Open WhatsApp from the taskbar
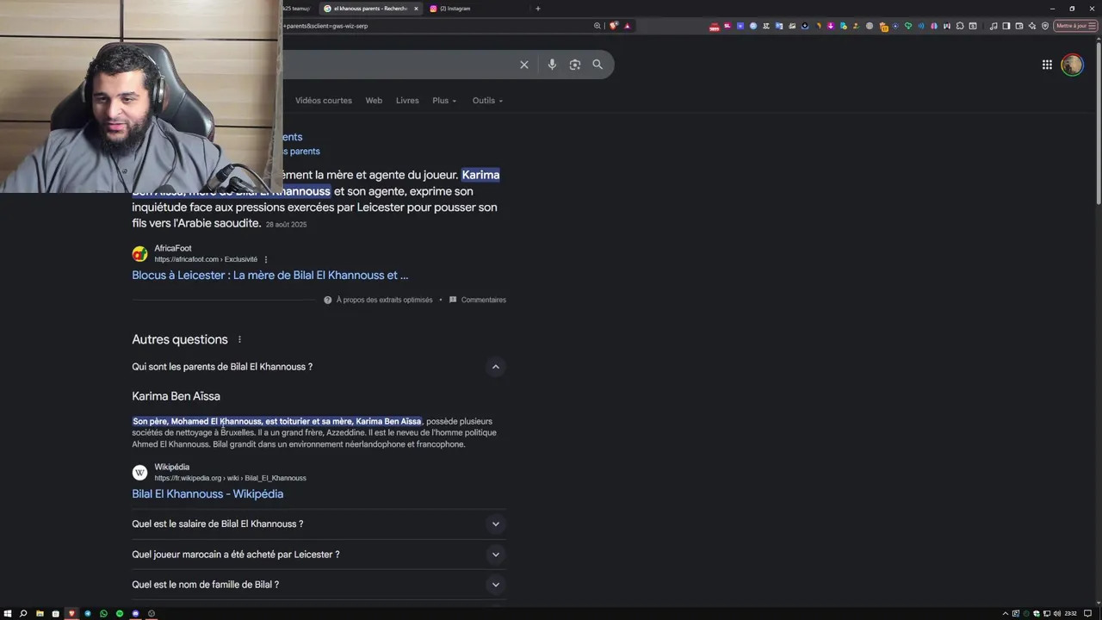 [103, 613]
